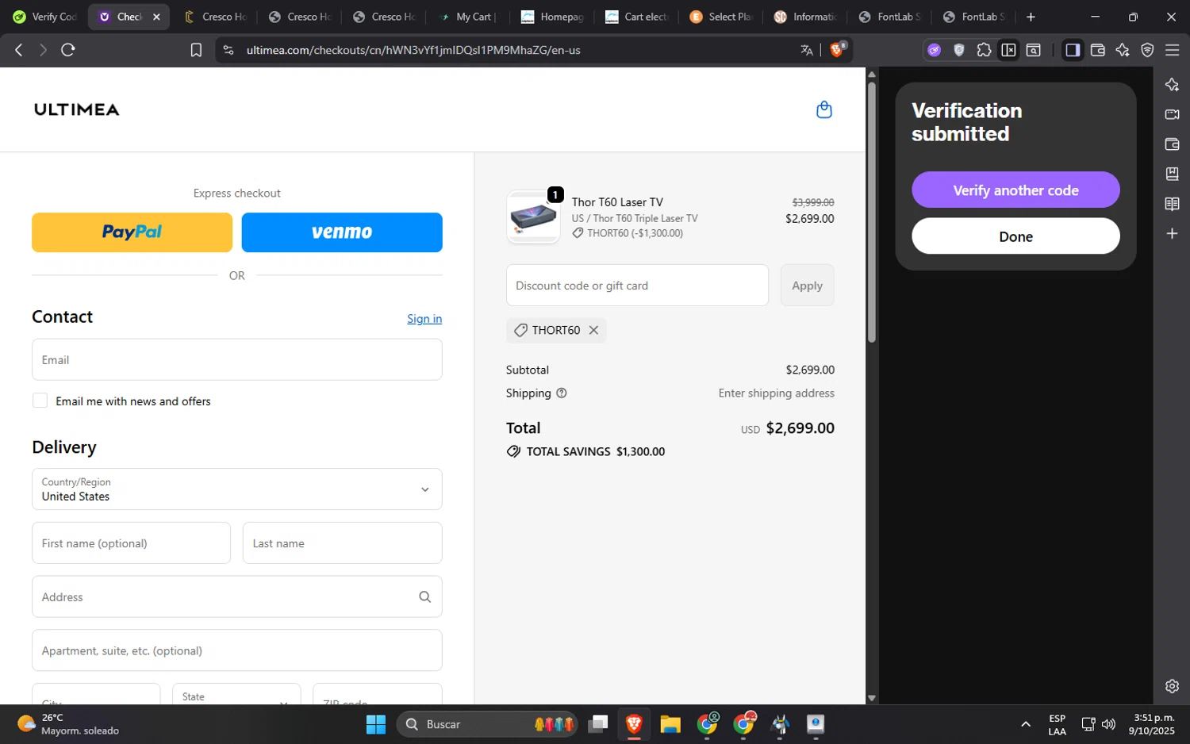Expand Country/Region dropdown
Screen dimensions: 1190x744
pos(237,489)
